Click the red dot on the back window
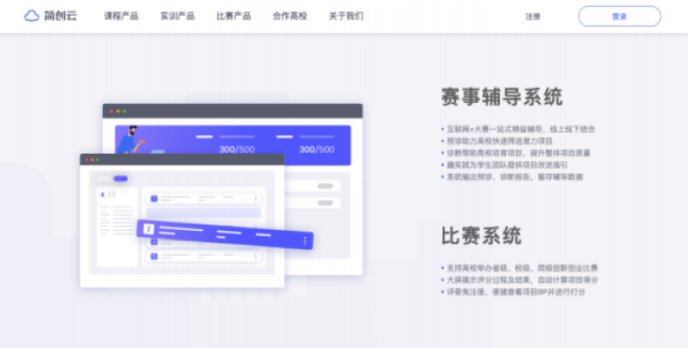Screen dimensions: 691x350 [x=110, y=111]
